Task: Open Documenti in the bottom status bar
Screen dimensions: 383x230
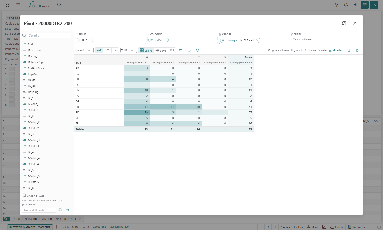Action: [356, 227]
